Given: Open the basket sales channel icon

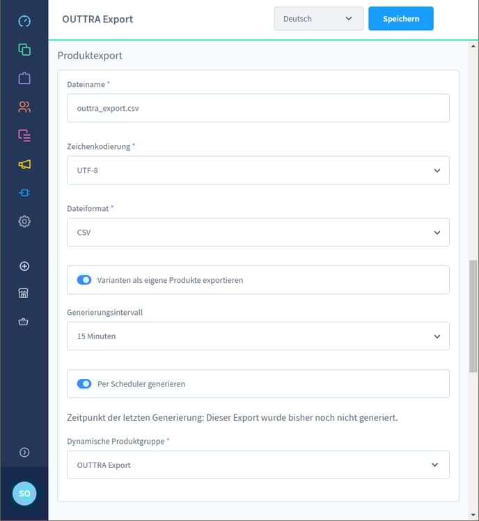Looking at the screenshot, I should tap(23, 322).
